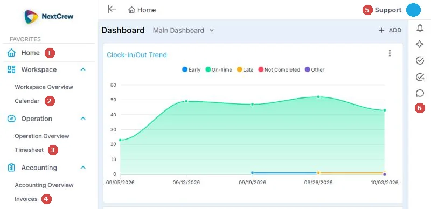The height and width of the screenshot is (209, 431).
Task: Click the 09/12/2026 axis label
Action: [x=186, y=182]
